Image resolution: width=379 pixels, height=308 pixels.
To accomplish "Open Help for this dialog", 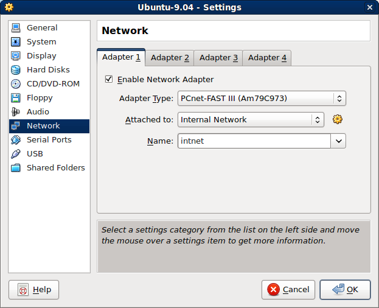I will click(x=34, y=290).
